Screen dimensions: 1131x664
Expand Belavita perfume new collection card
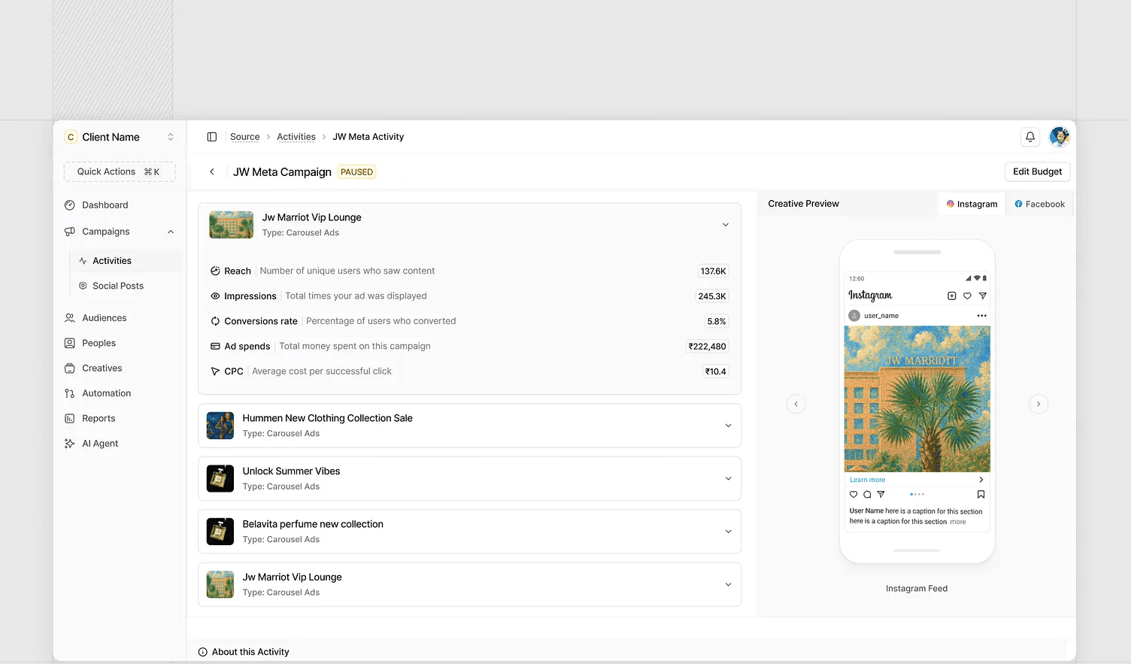(x=728, y=532)
